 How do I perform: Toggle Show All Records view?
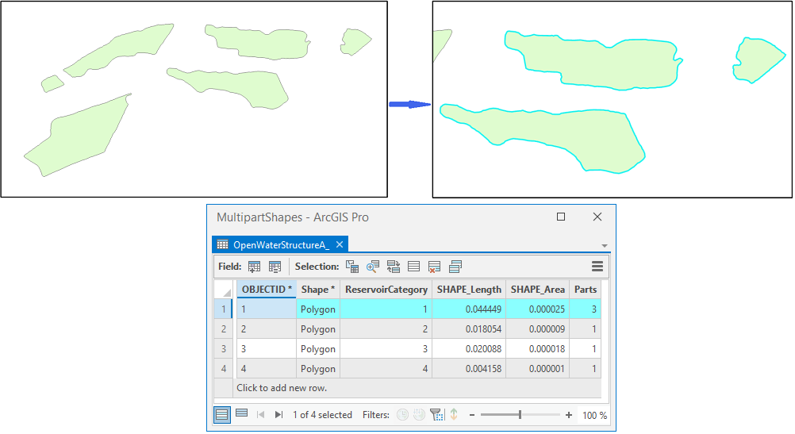pyautogui.click(x=221, y=415)
